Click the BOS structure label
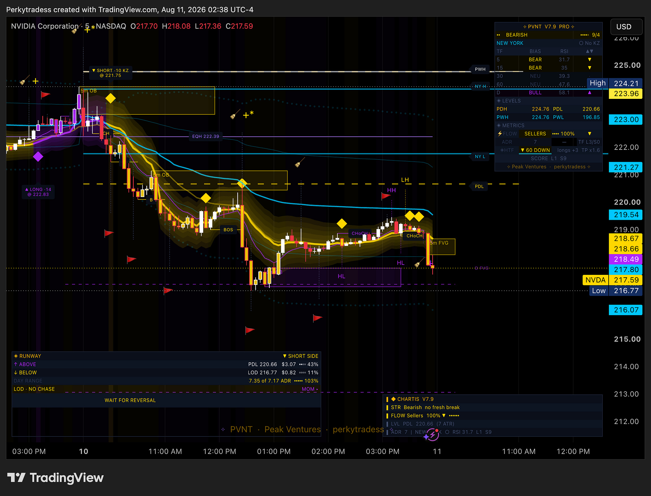This screenshot has width=651, height=496. coord(228,230)
